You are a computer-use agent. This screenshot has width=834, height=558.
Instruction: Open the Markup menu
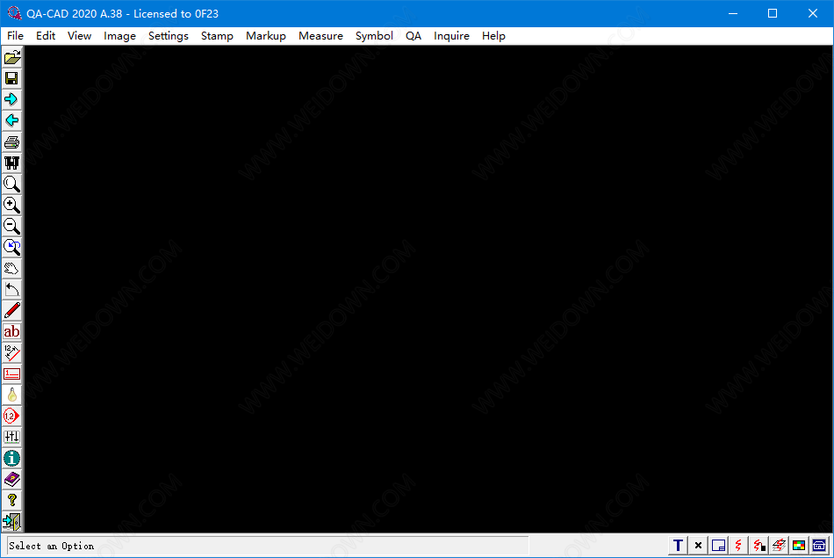click(x=266, y=36)
